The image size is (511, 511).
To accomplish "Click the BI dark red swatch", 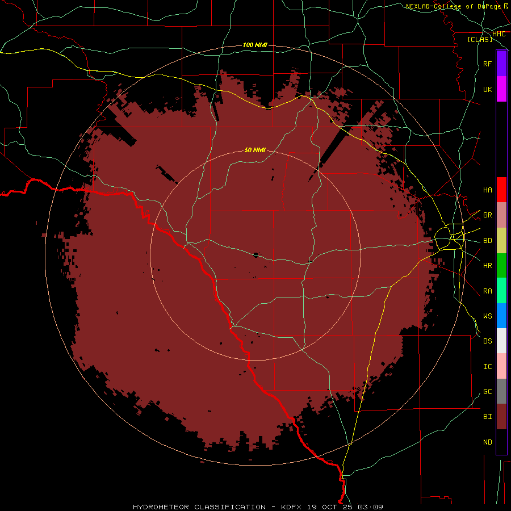I will (x=501, y=417).
